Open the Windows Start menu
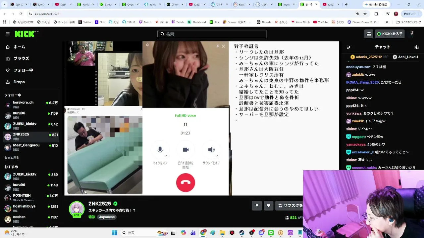Image resolution: width=424 pixels, height=238 pixels. coord(114,233)
